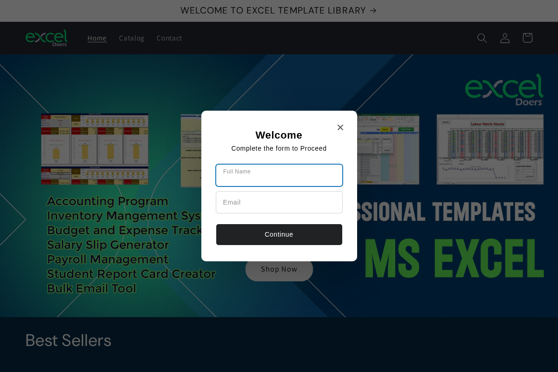The image size is (558, 372).
Task: Click the Shop Now button
Action: [x=279, y=269]
